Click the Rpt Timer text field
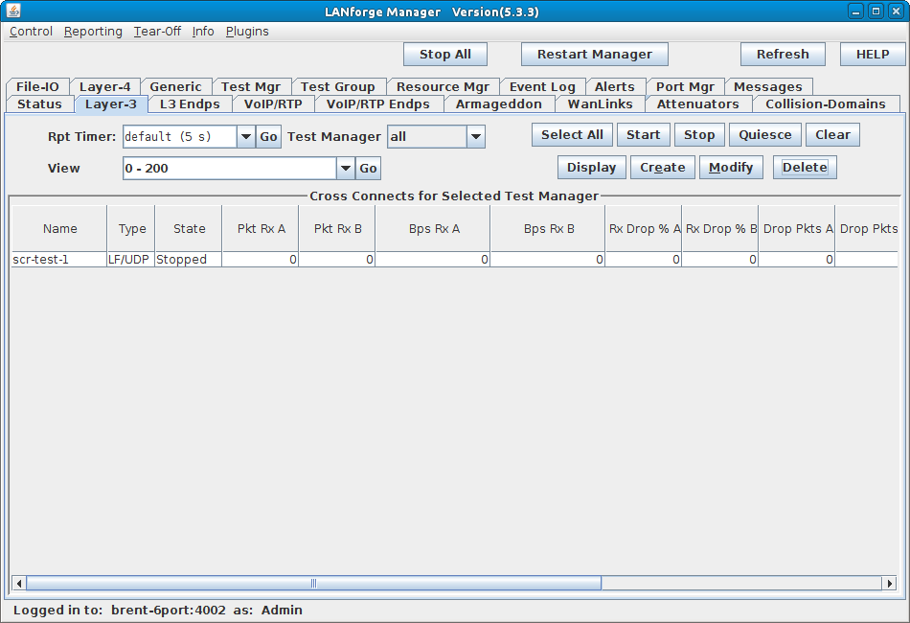 point(180,137)
